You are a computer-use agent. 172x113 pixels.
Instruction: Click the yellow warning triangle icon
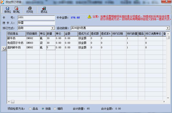(x=89, y=17)
